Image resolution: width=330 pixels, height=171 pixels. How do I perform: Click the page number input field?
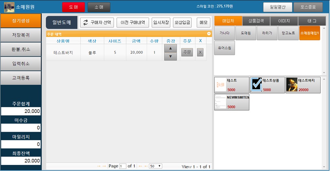click(123, 166)
